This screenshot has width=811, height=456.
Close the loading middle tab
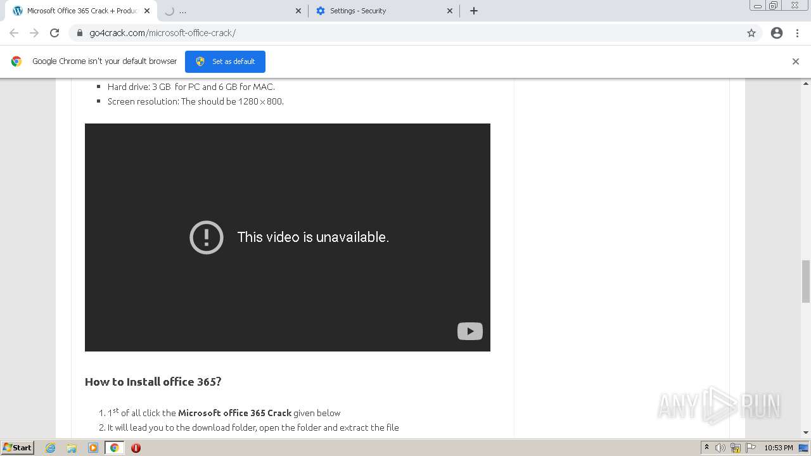298,11
